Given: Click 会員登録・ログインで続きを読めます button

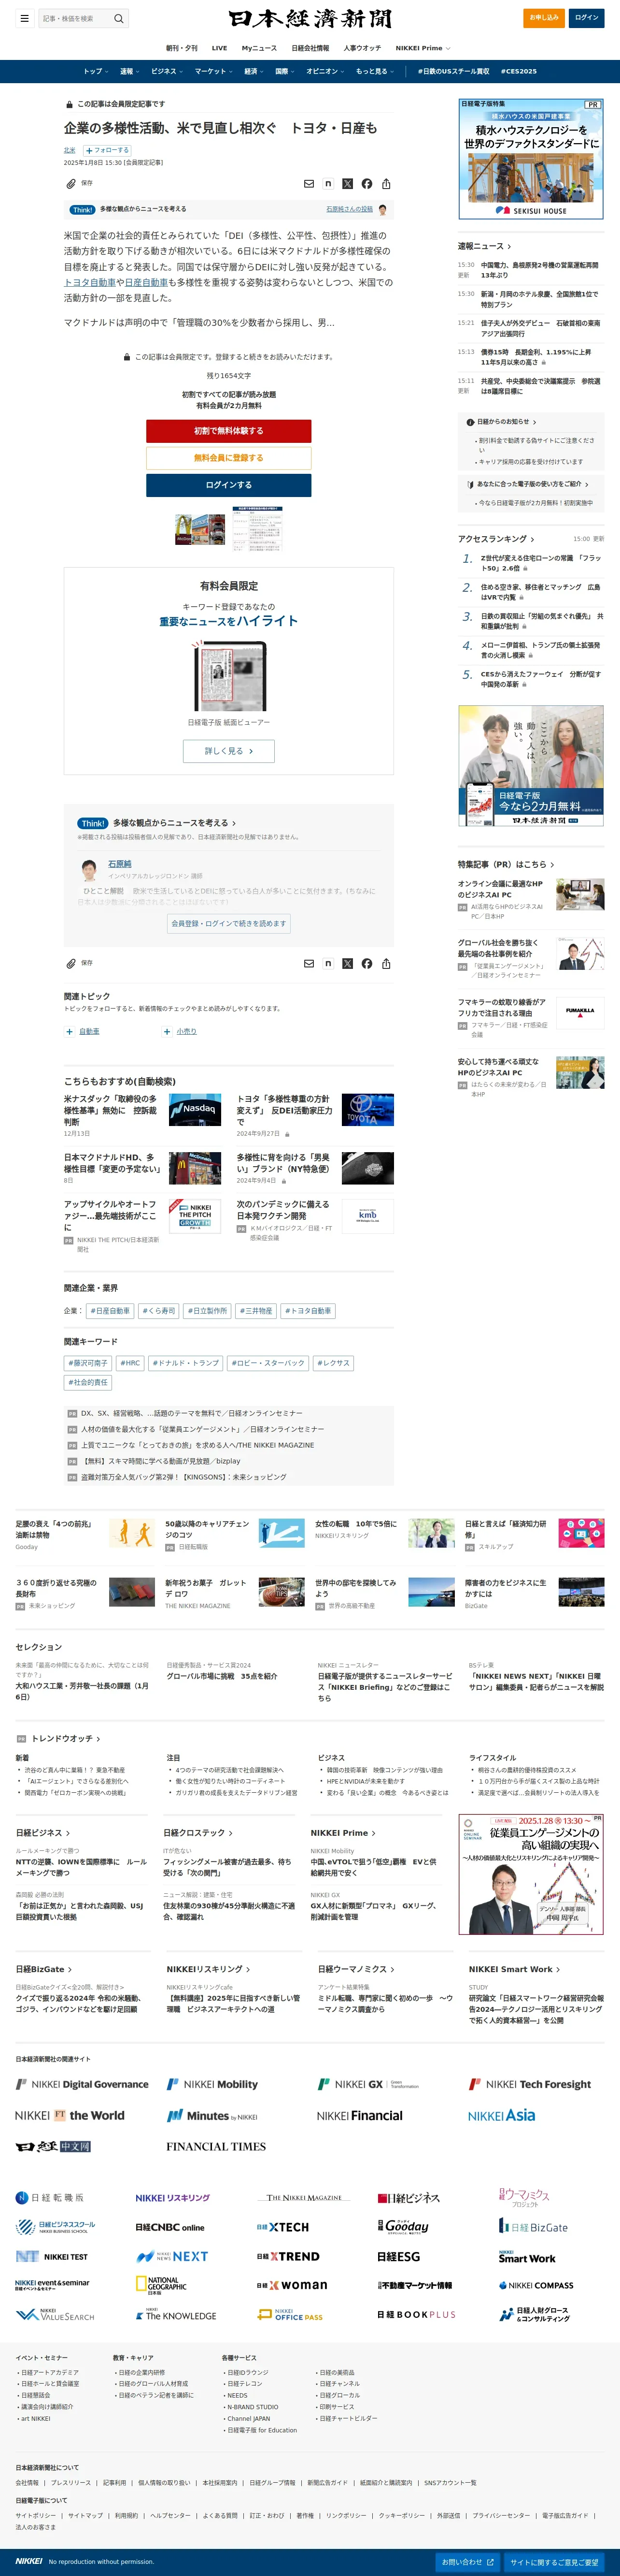Looking at the screenshot, I should pyautogui.click(x=228, y=924).
